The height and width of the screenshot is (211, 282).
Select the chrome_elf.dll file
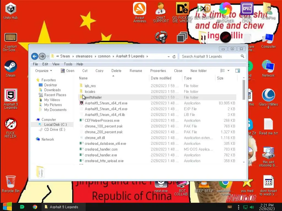pyautogui.click(x=95, y=138)
